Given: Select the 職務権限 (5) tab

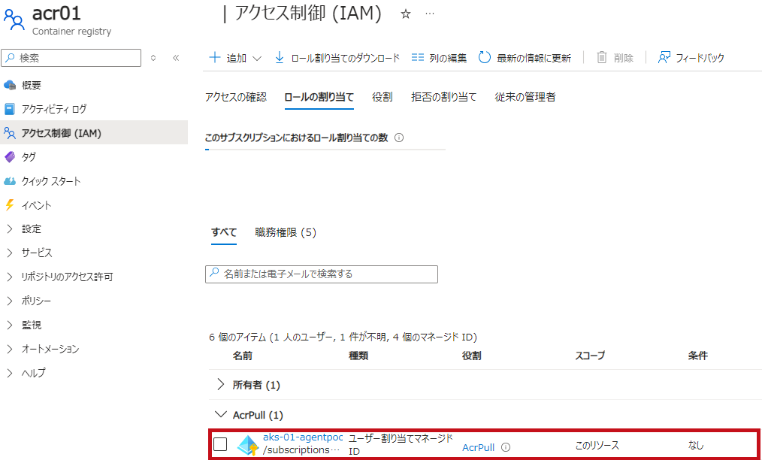Looking at the screenshot, I should 286,232.
